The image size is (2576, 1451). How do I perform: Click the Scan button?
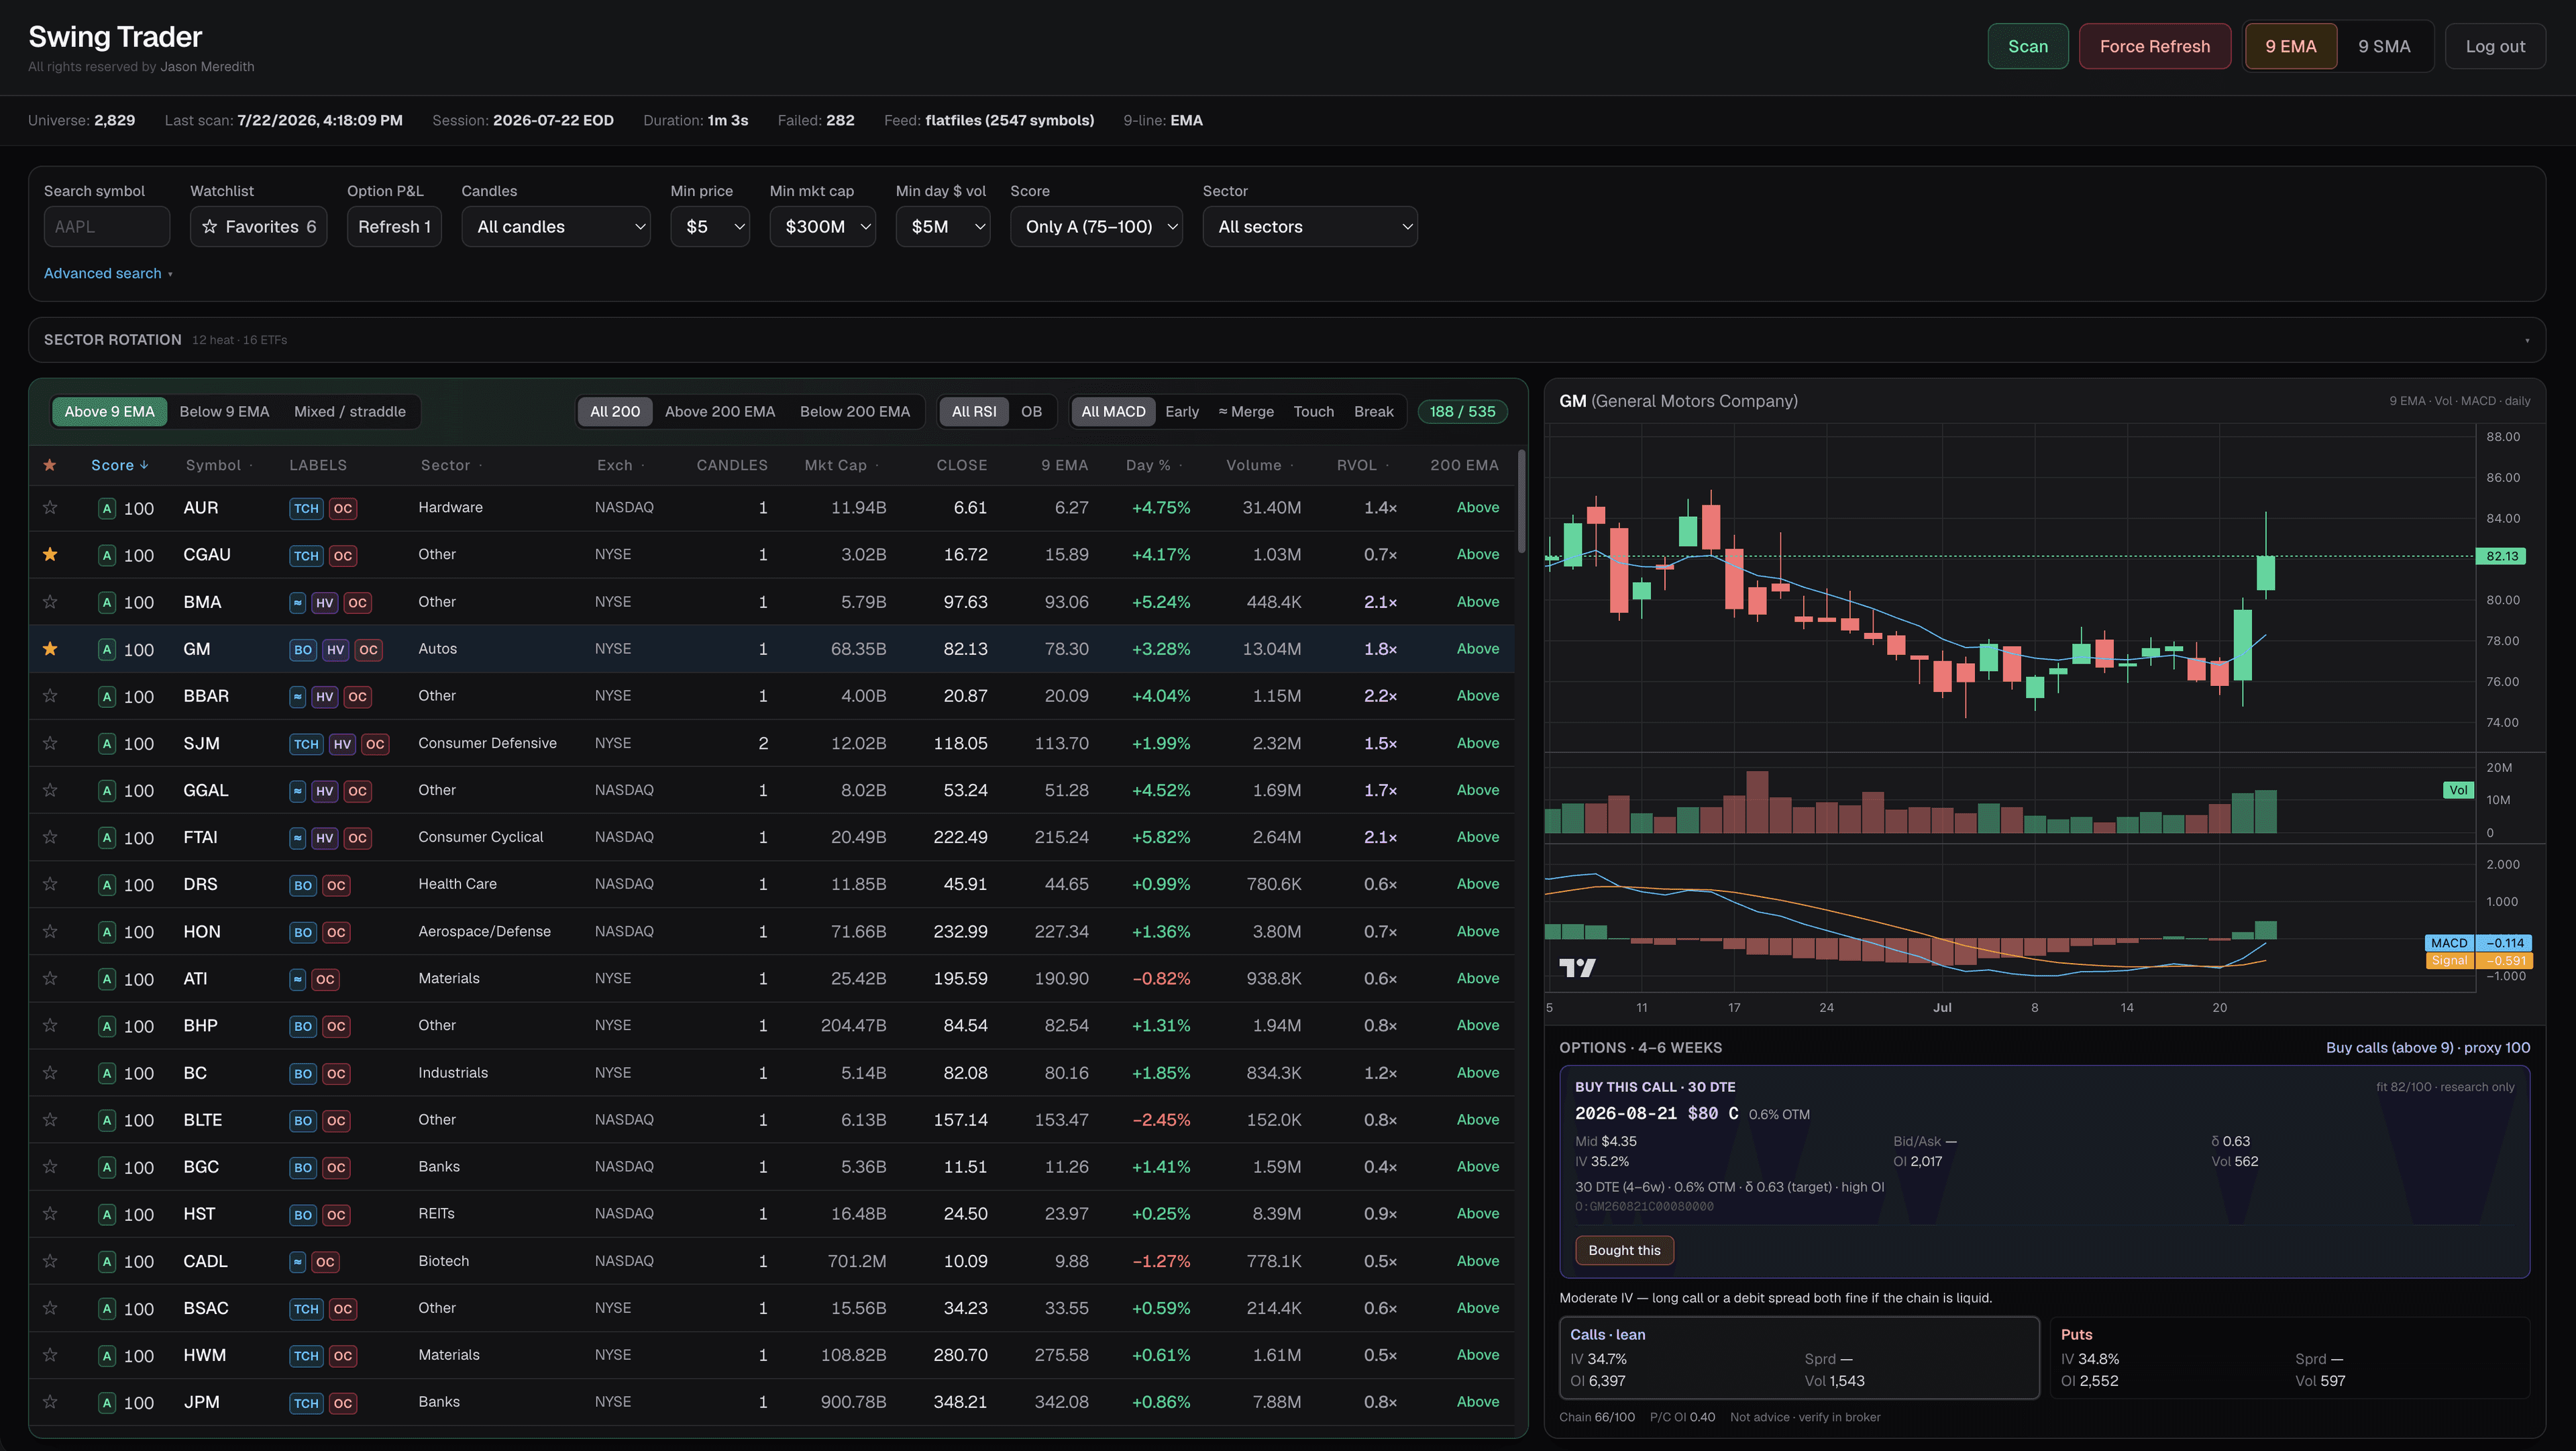2027,46
